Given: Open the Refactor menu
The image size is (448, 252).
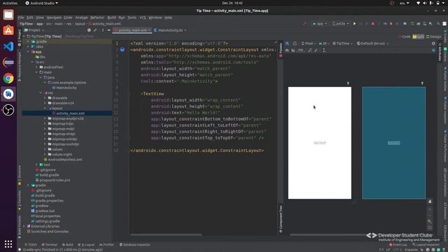Looking at the screenshot, I should pos(97,17).
